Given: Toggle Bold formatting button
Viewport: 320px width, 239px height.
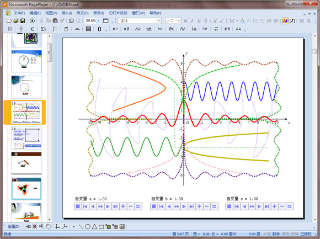Looking at the screenshot, I should pyautogui.click(x=185, y=21).
